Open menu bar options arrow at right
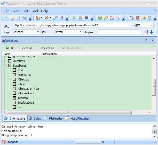Image resolution: width=158 pixels, height=145 pixels. coord(155,11)
